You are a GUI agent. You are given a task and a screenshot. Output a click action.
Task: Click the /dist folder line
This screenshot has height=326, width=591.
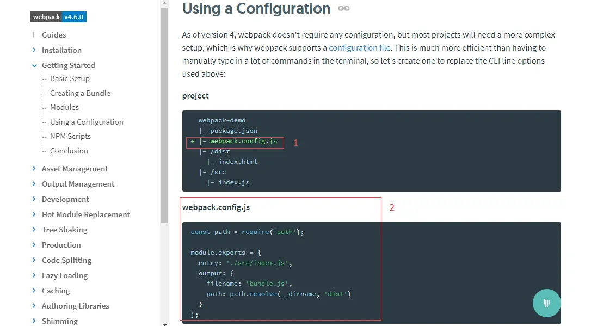(x=214, y=151)
